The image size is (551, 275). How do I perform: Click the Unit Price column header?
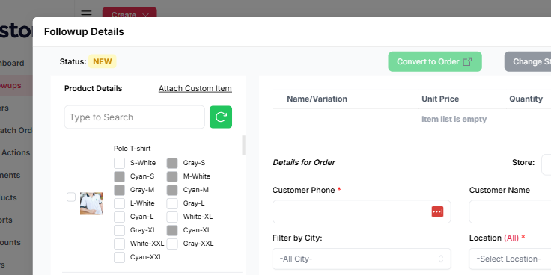tap(440, 99)
